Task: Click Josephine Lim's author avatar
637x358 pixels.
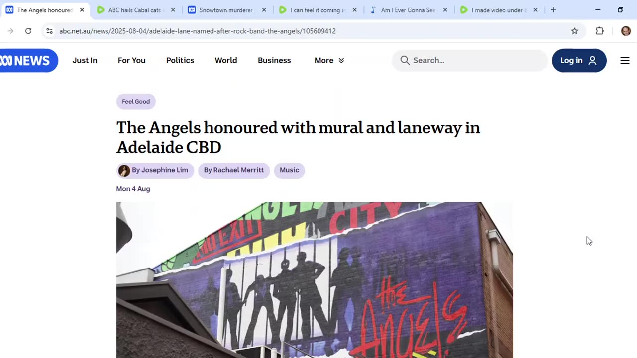Action: tap(124, 171)
